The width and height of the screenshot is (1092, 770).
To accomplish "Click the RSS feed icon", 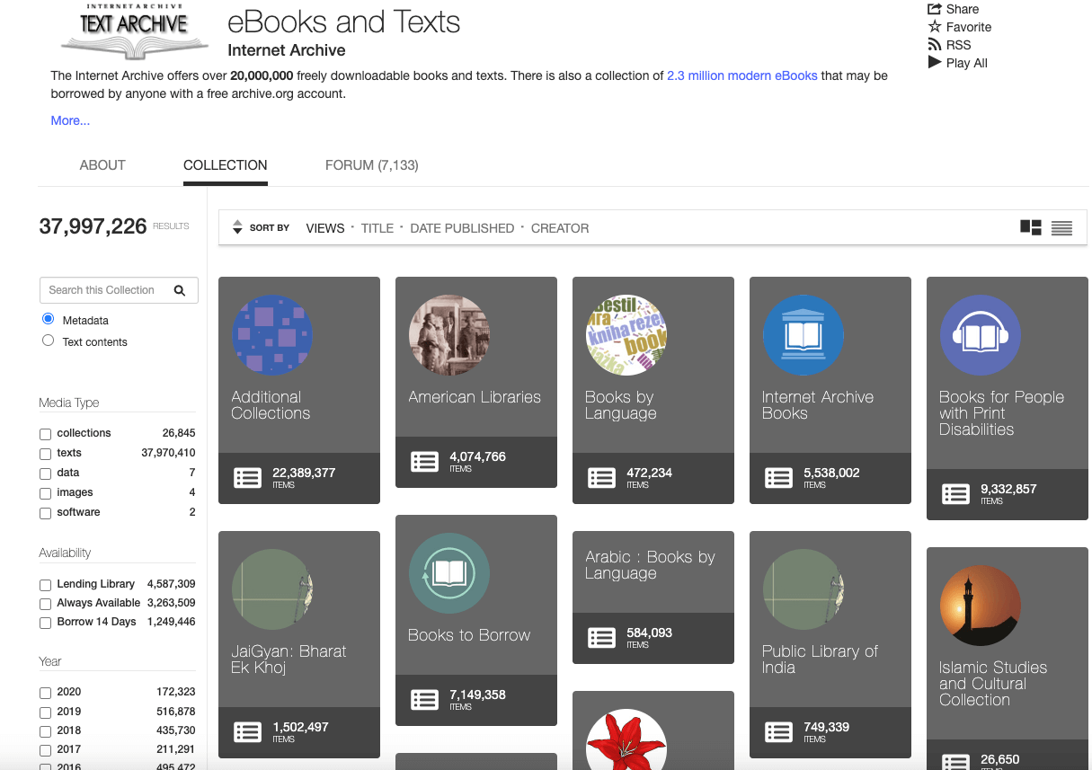I will pyautogui.click(x=935, y=45).
